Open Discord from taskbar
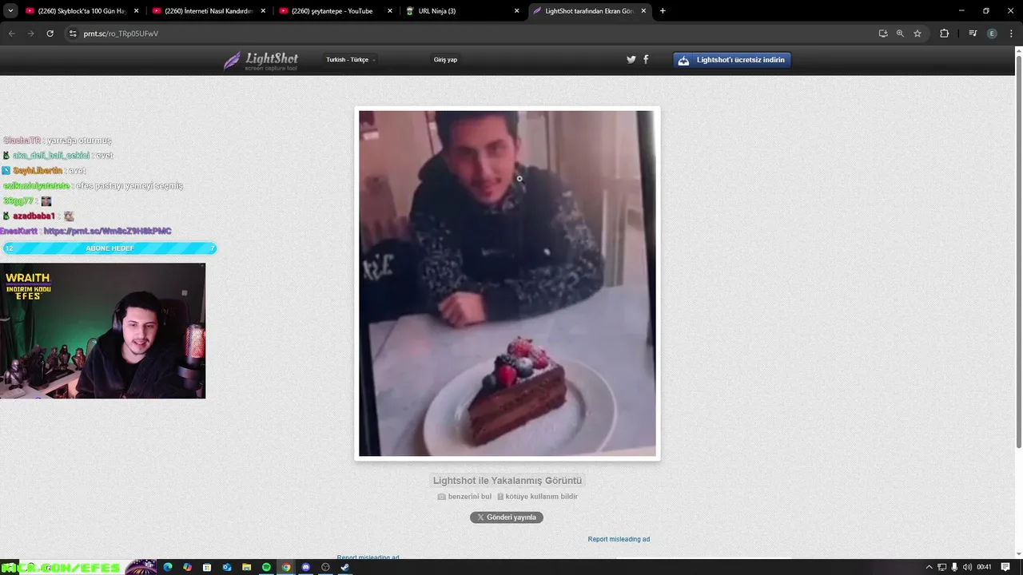1023x575 pixels. (x=305, y=567)
